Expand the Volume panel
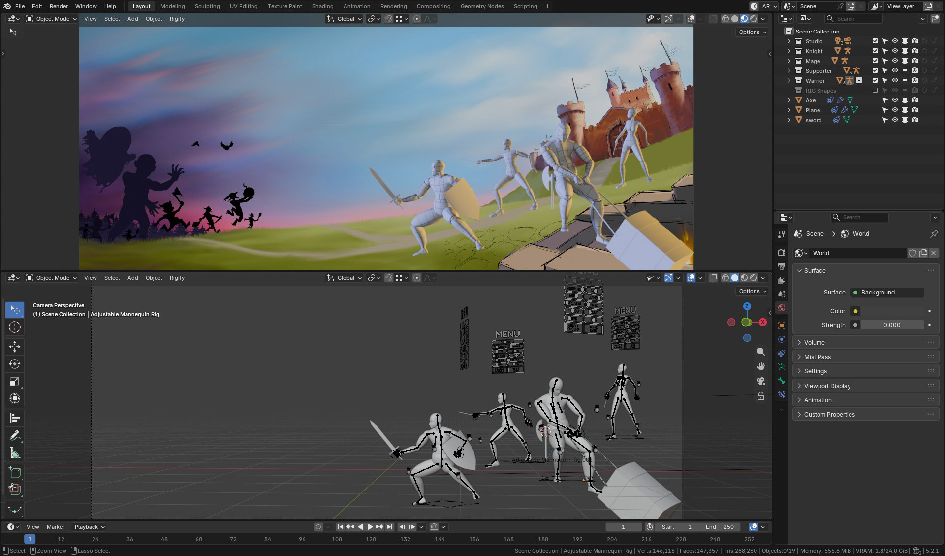 (x=866, y=342)
